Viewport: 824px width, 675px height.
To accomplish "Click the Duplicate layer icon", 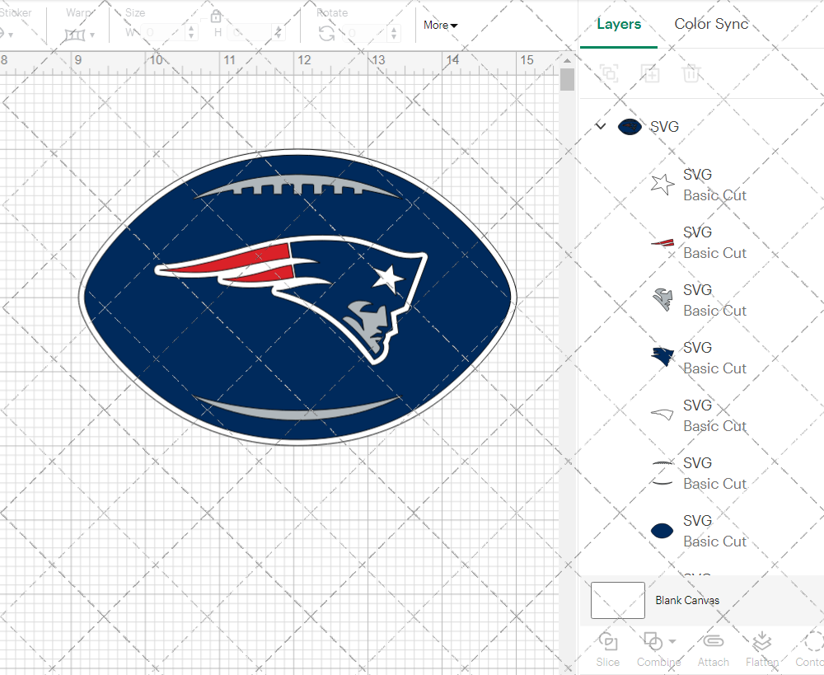I will 650,73.
